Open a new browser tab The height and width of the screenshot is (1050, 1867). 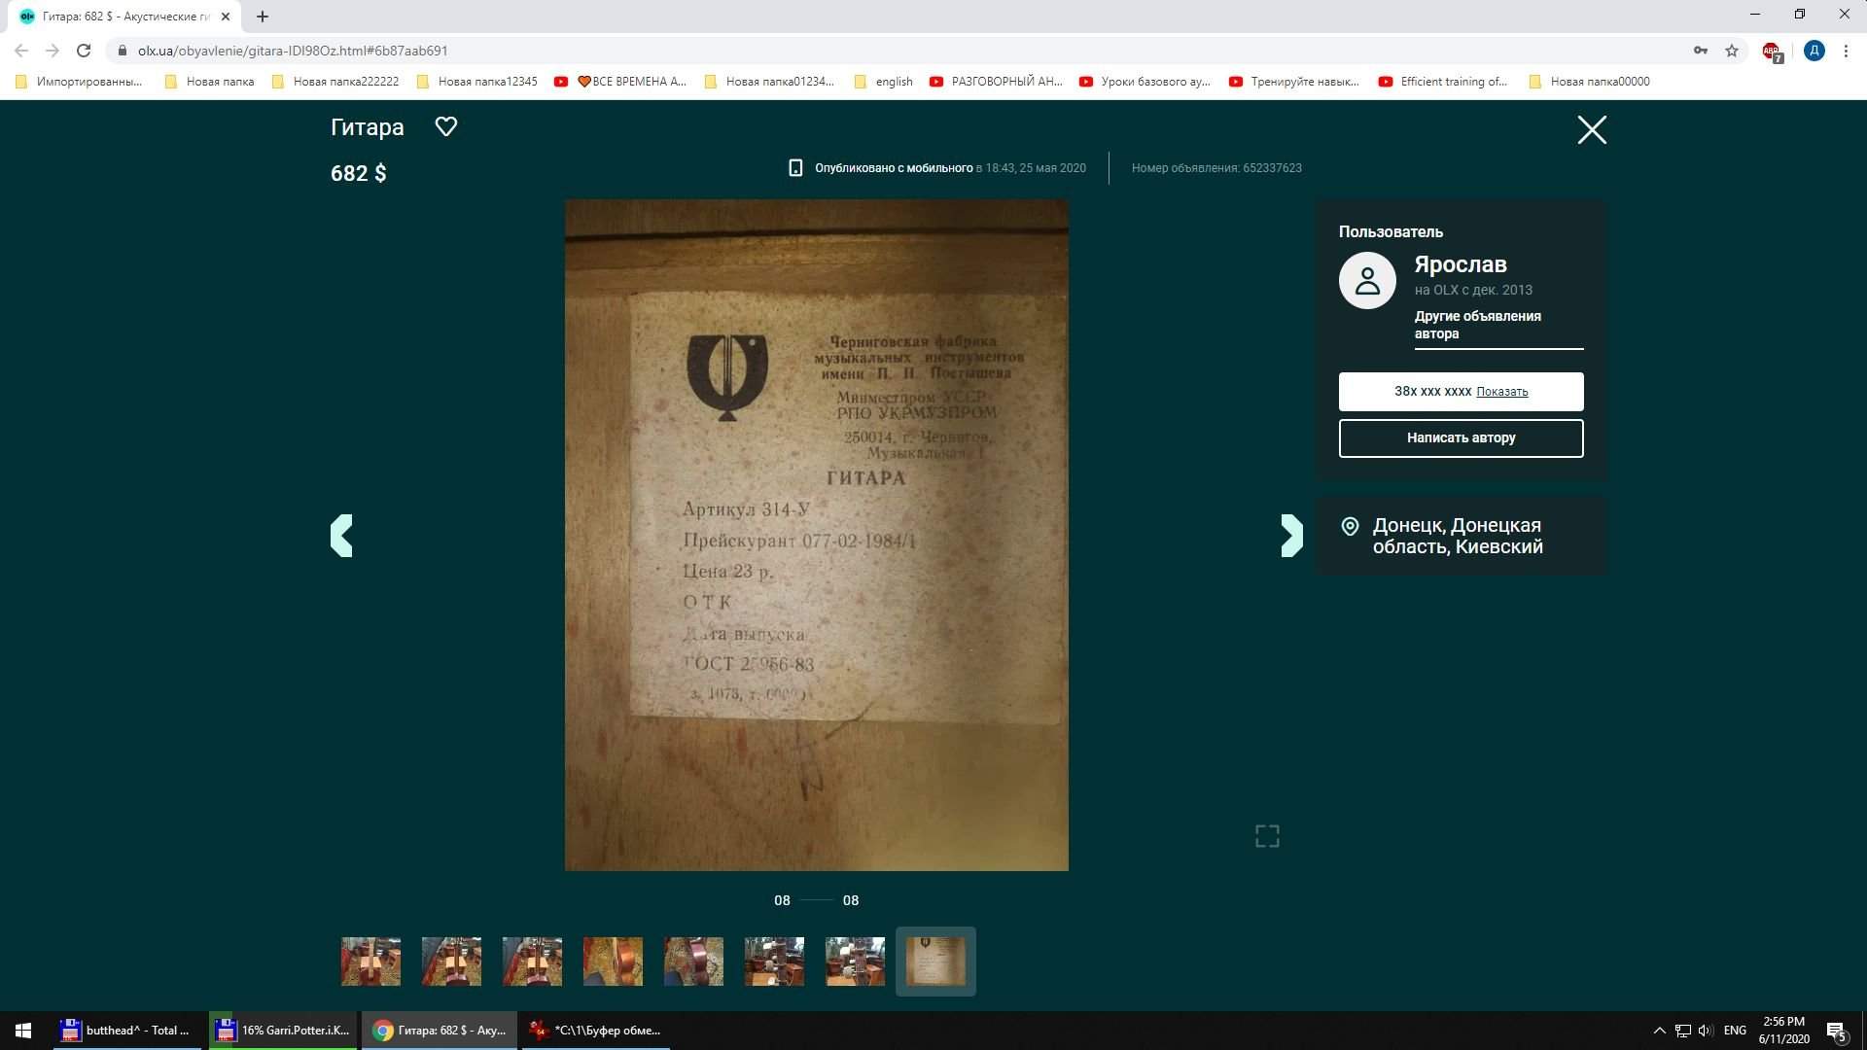263,17
